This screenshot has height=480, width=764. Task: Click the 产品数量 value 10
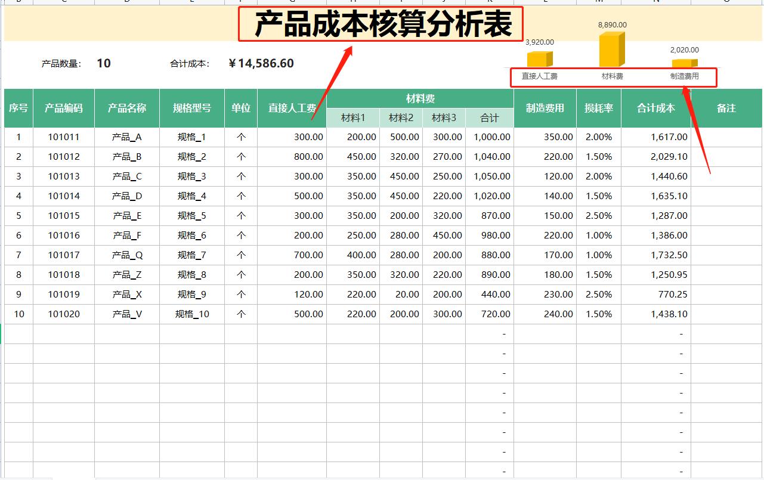coord(104,63)
